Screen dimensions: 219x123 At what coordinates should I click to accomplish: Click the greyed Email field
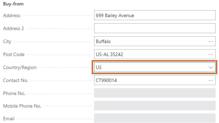155,118
